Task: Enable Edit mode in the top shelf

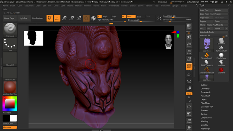Action: [50, 18]
